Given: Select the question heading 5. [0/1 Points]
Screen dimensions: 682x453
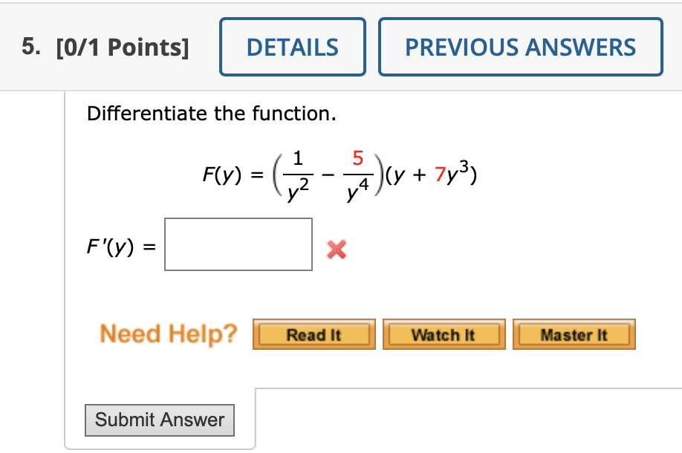Looking at the screenshot, I should [104, 47].
